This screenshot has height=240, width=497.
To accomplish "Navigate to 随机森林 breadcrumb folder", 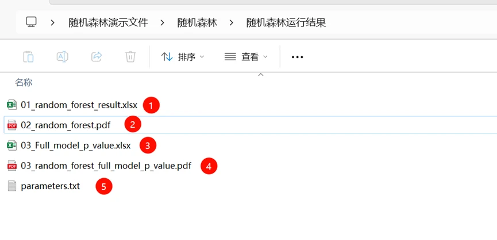I will 197,23.
